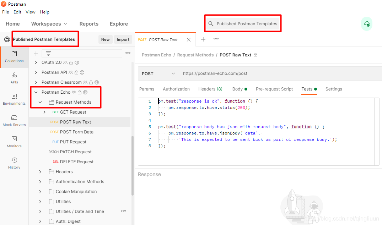The height and width of the screenshot is (225, 382).
Task: Click the search magnifier icon
Action: 211,23
